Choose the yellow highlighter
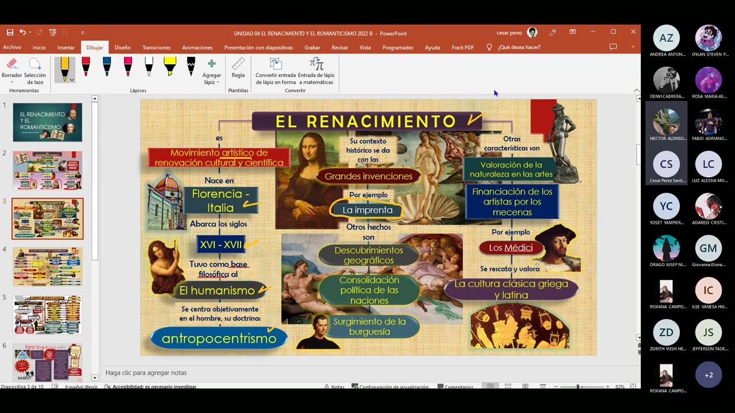The height and width of the screenshot is (413, 735). (x=170, y=67)
